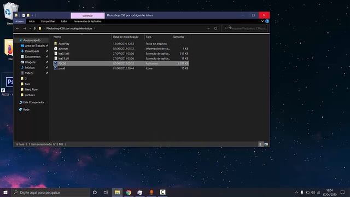Open Área de Trabalho in the sidebar

(35, 45)
